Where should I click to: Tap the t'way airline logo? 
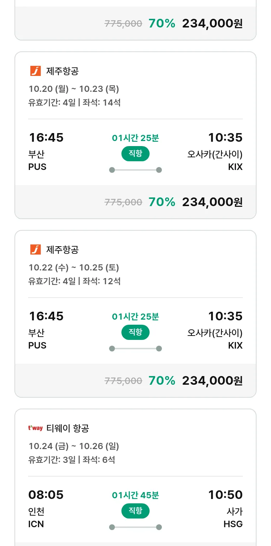tap(35, 428)
